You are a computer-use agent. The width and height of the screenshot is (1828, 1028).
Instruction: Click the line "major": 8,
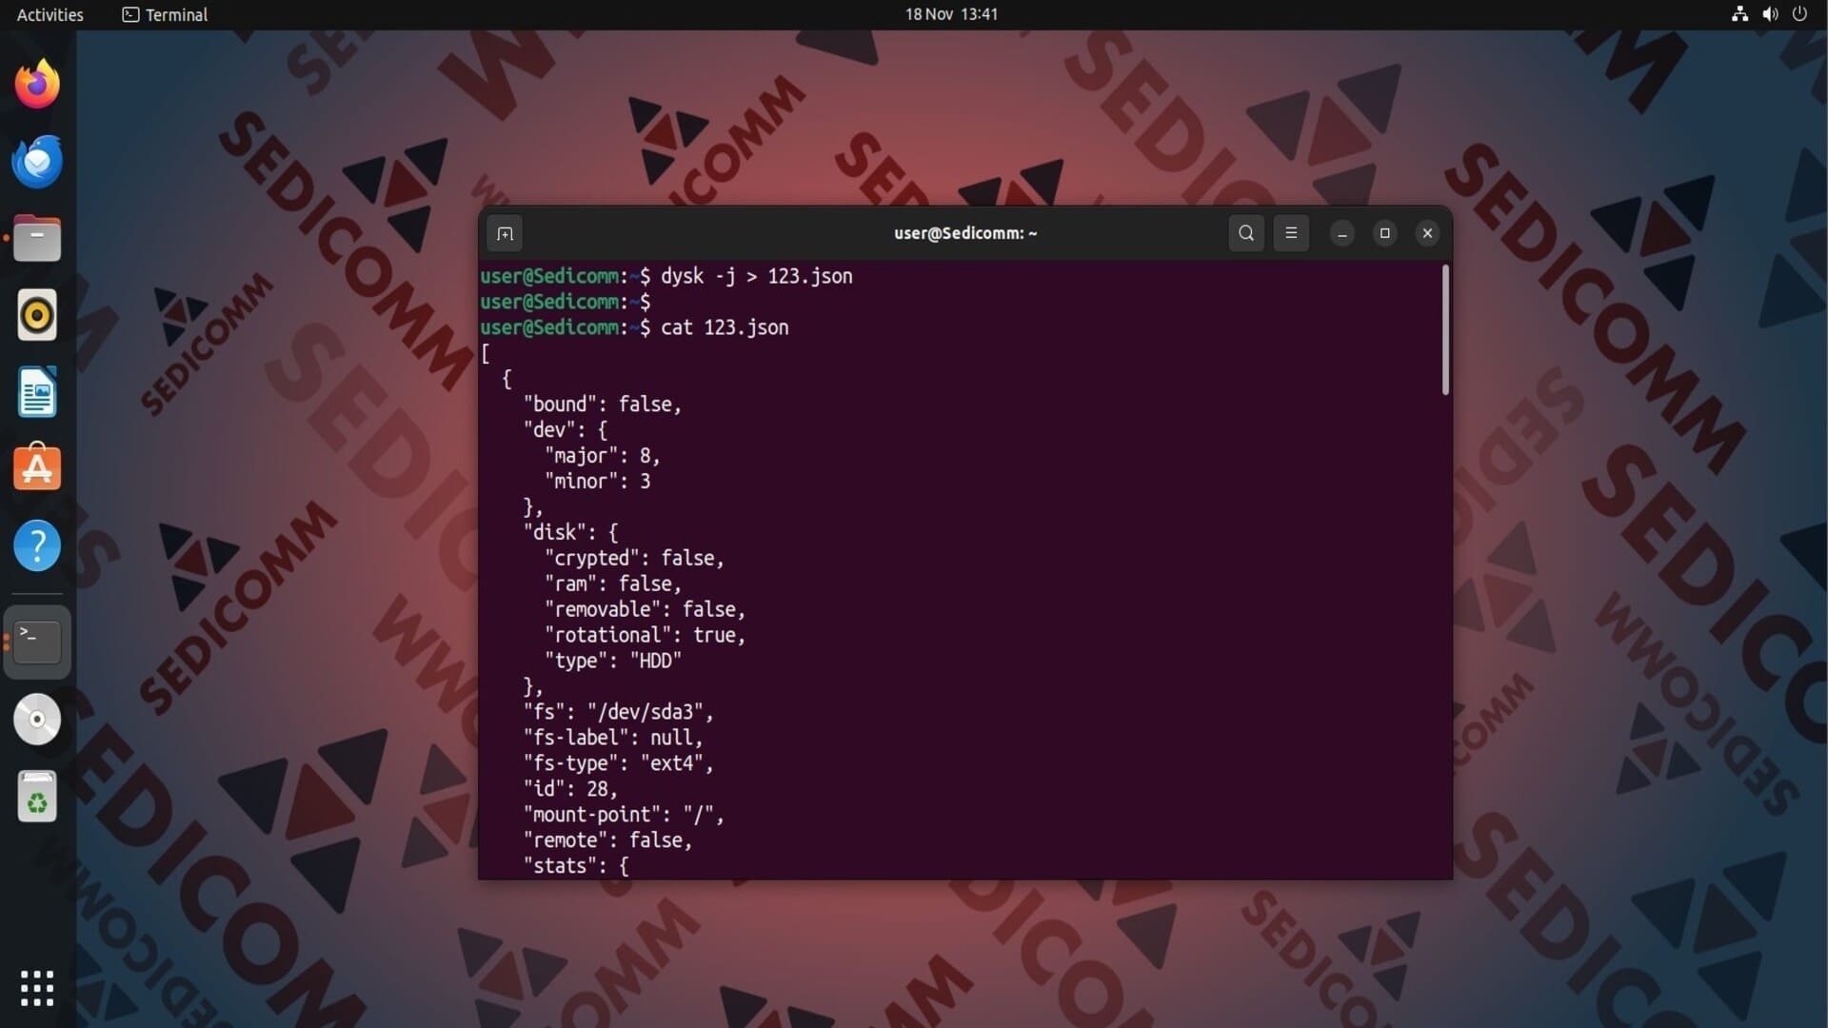tap(603, 456)
